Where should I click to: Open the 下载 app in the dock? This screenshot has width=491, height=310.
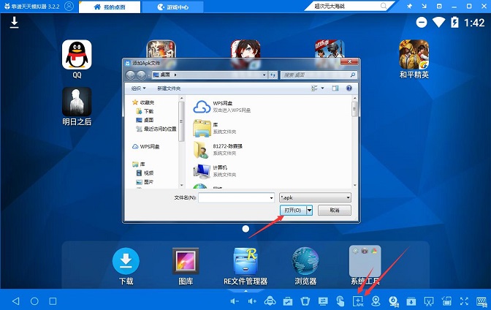(126, 266)
